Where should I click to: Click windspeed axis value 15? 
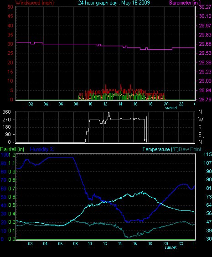tap(10, 72)
